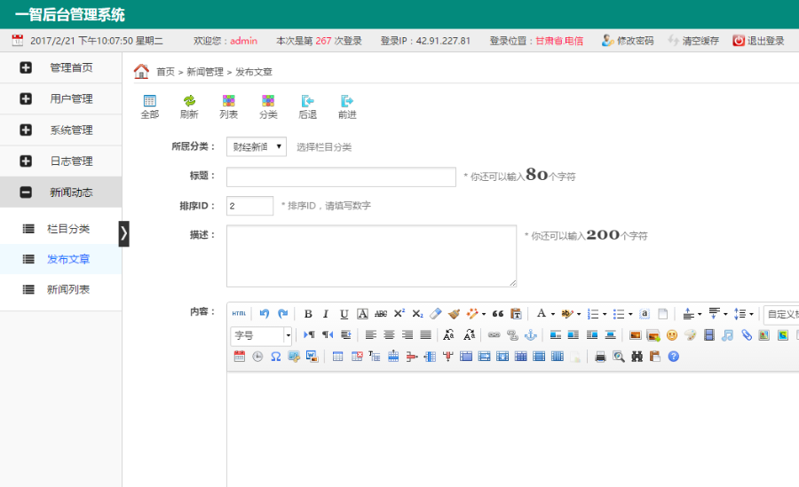
Task: Click the 列表 list button
Action: [x=229, y=107]
